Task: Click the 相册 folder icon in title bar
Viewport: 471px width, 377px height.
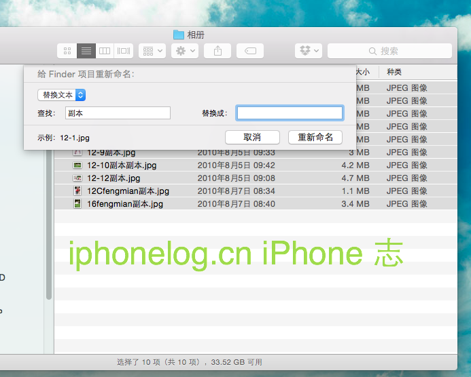Action: coord(179,35)
